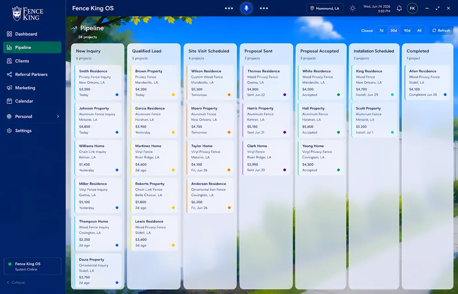Collapse the sidebar with Collapse
Image resolution: width=458 pixels, height=294 pixels.
[16, 282]
